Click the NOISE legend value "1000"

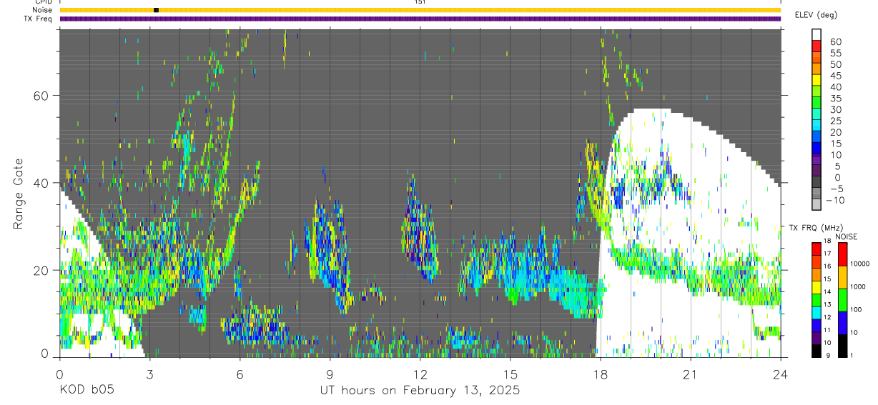[x=859, y=286]
